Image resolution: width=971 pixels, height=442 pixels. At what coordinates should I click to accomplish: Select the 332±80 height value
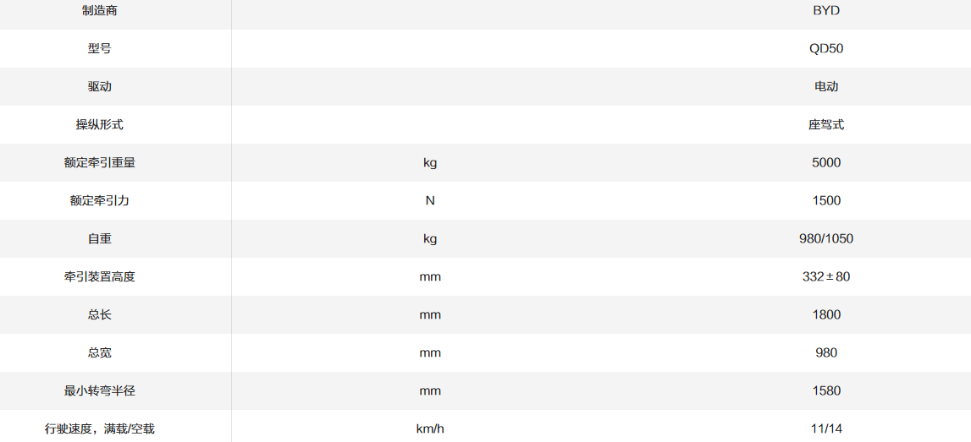825,276
